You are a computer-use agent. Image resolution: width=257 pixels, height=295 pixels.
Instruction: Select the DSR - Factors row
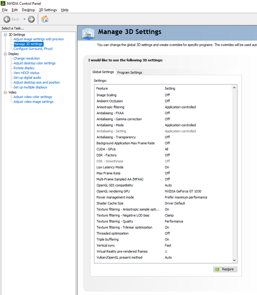point(163,155)
